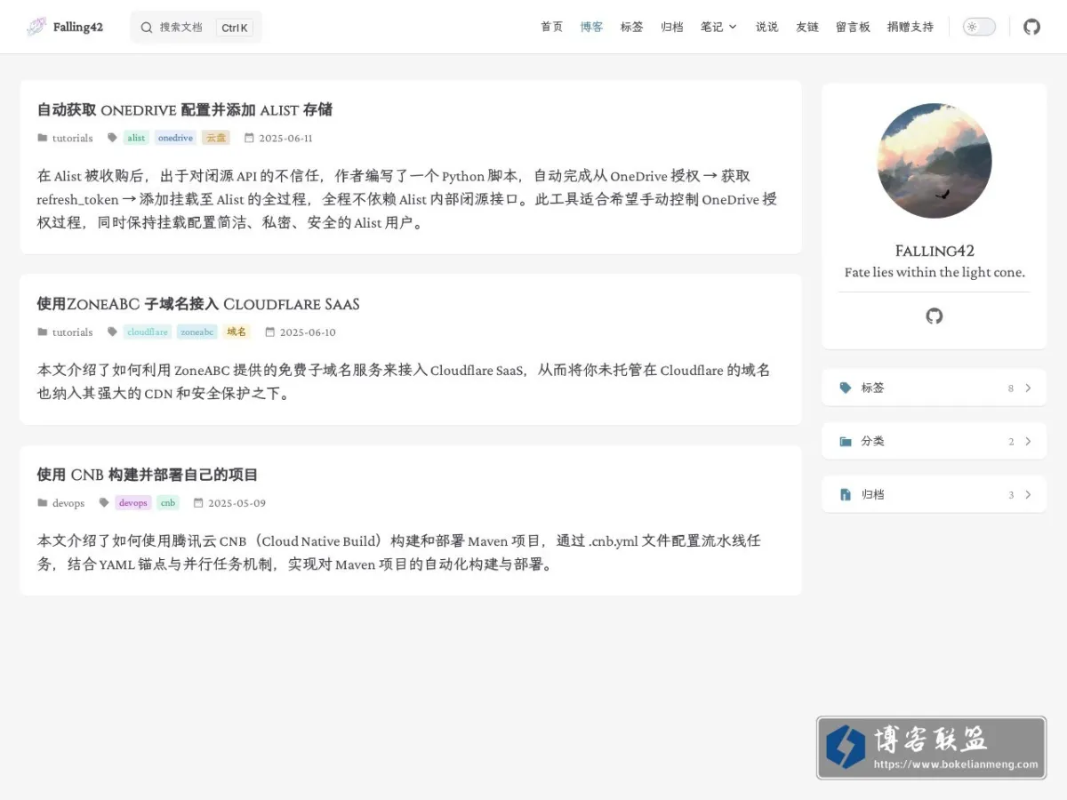Focus the 搜索文档 search field
The height and width of the screenshot is (800, 1067).
[x=197, y=28]
